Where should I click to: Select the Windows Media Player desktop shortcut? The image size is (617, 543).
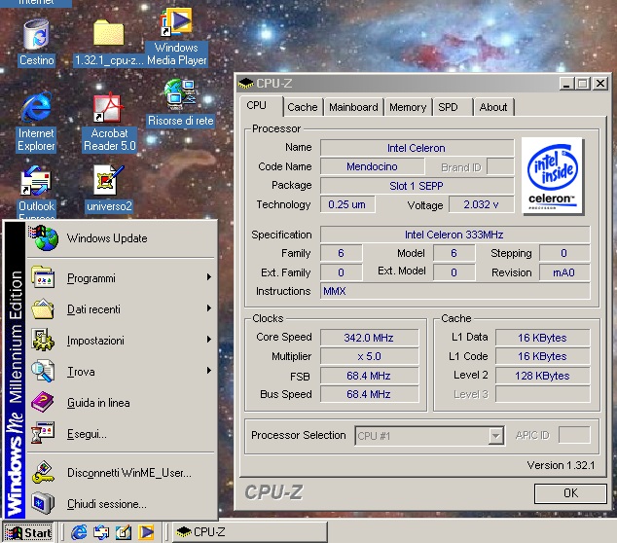[177, 24]
